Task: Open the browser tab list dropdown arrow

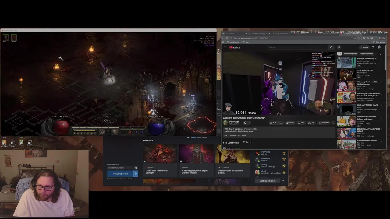Action: [223, 33]
